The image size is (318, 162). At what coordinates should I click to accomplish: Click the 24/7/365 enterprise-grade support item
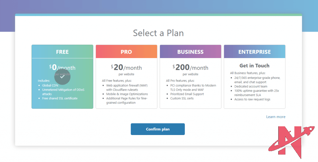click(257, 78)
